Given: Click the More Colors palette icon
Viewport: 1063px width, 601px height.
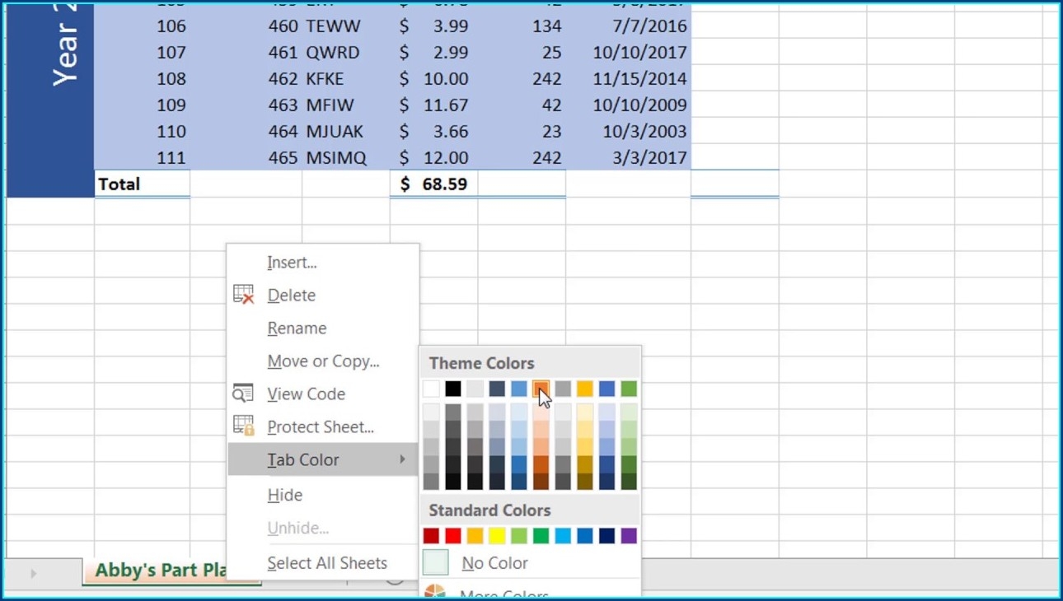Looking at the screenshot, I should pyautogui.click(x=435, y=592).
